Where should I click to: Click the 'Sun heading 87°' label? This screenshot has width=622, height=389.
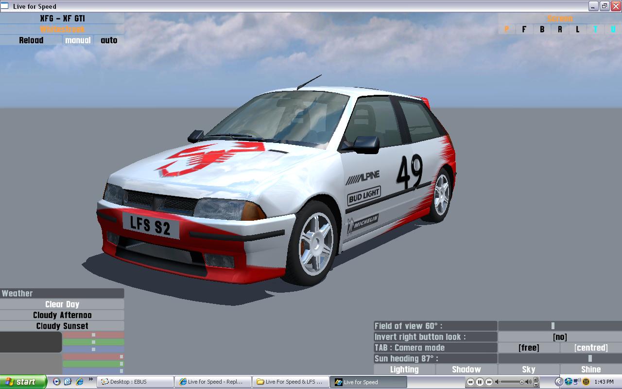(435, 358)
